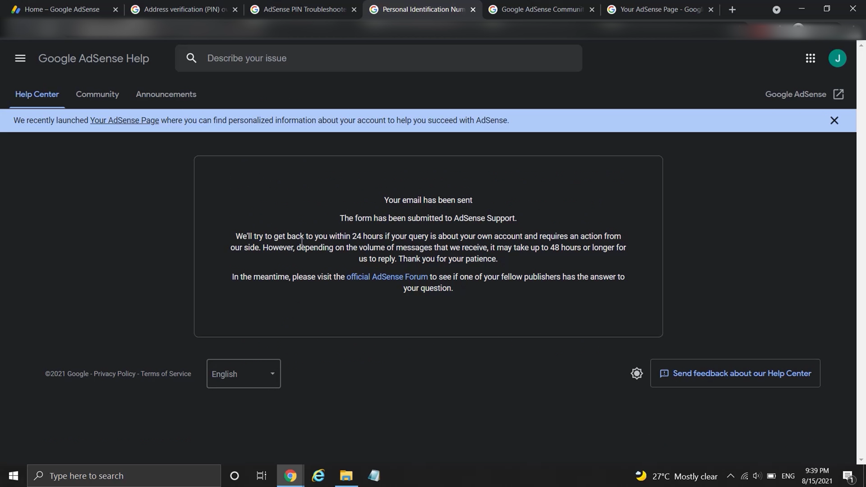Open Home – Google AdSense browser tab

[62, 10]
